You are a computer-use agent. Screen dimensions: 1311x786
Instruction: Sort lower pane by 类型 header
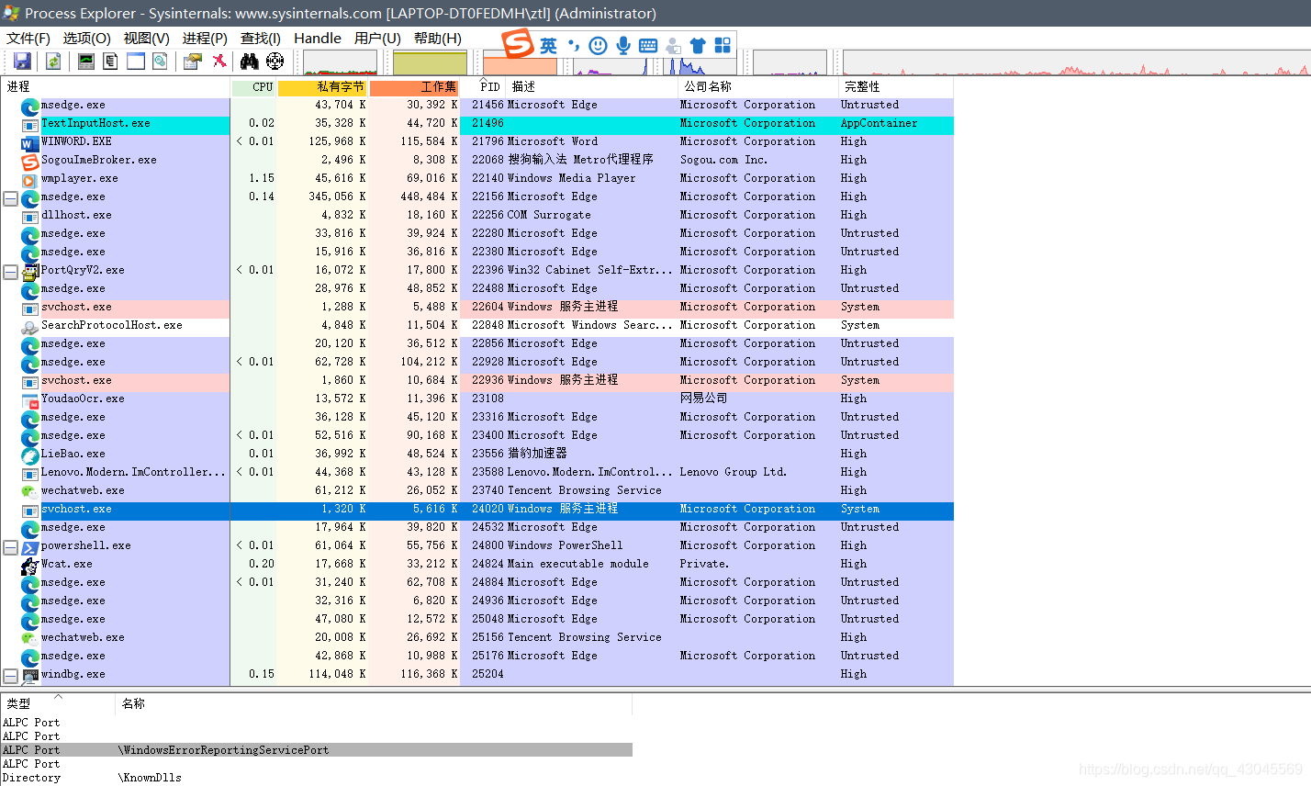pyautogui.click(x=58, y=703)
